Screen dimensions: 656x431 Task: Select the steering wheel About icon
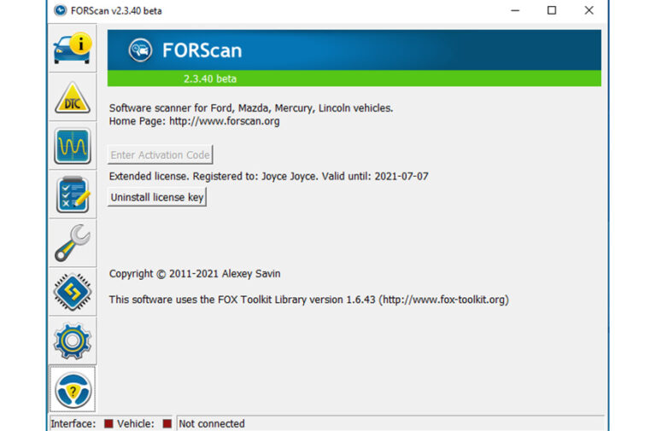click(73, 389)
